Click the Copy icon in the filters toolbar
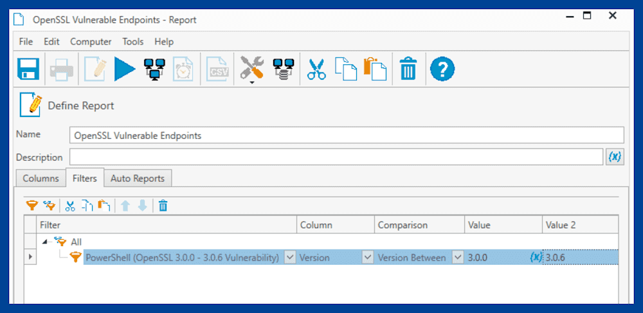643x313 pixels. [87, 205]
